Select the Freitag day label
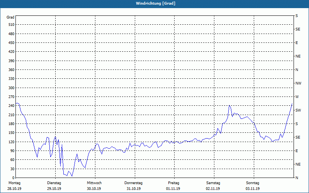Viewport: 309px width, 193px height. [174, 183]
